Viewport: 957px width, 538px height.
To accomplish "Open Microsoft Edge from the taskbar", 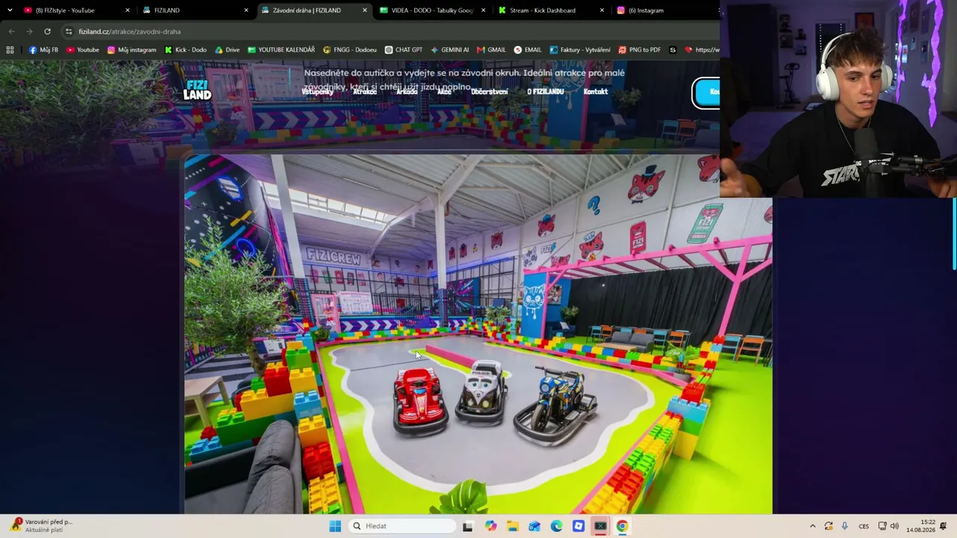I will [x=556, y=526].
